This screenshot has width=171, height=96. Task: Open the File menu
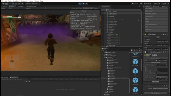[2, 1]
